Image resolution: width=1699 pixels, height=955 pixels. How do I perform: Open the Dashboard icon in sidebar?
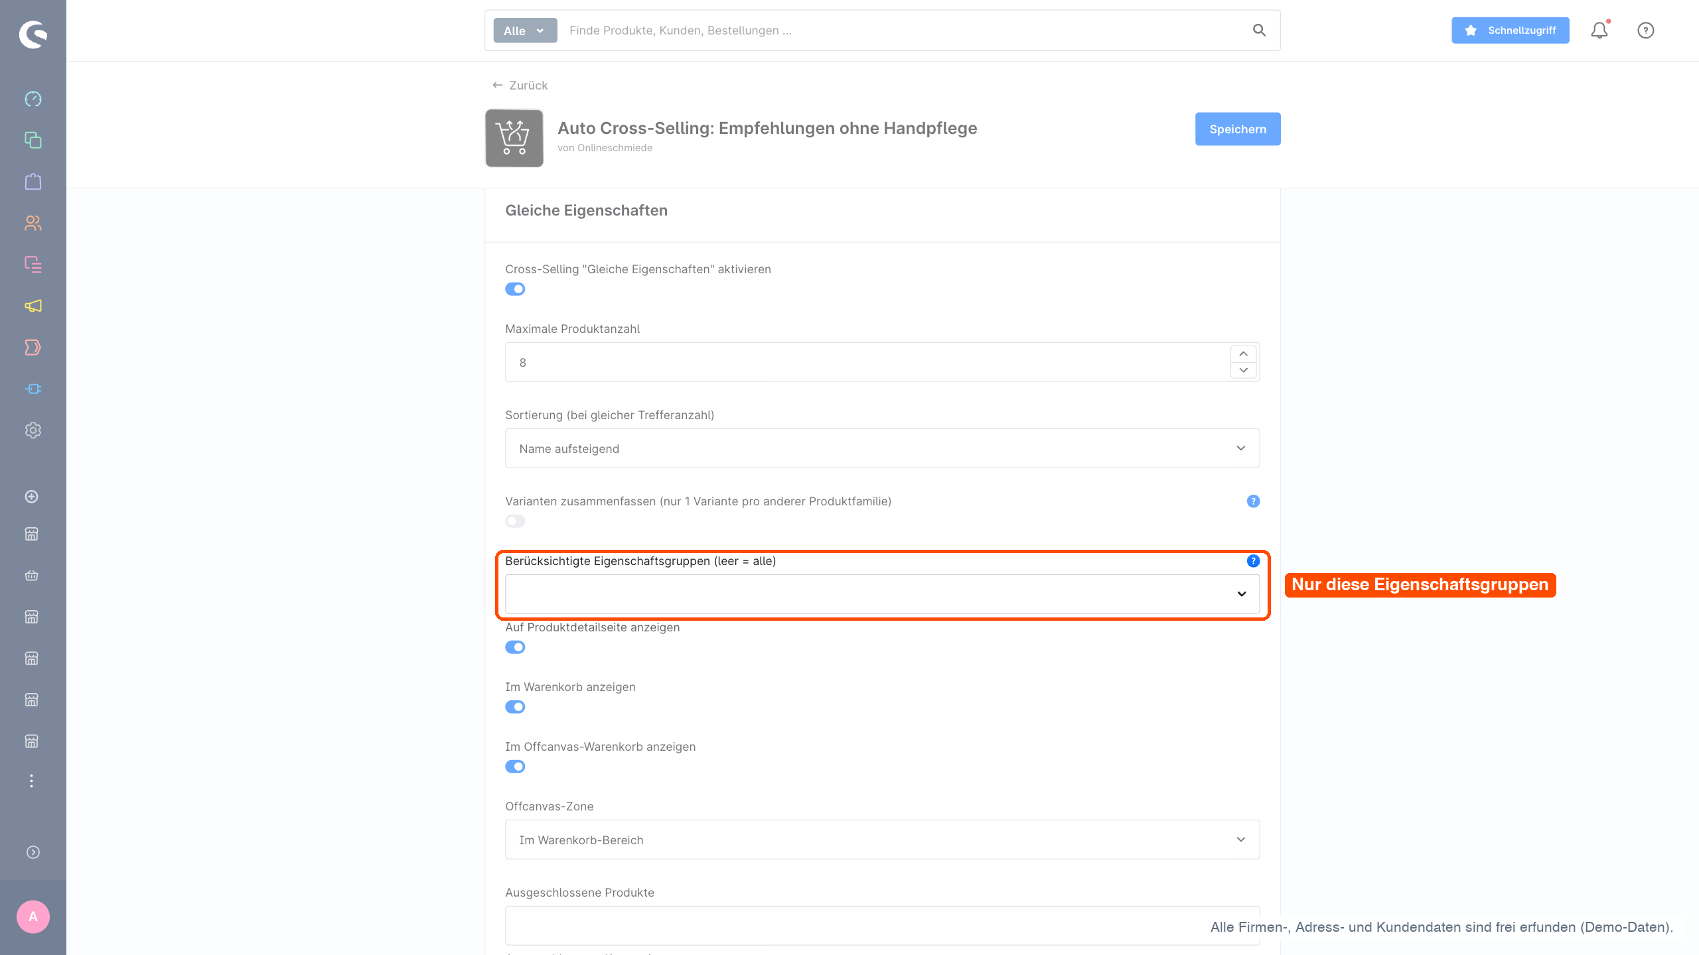(x=33, y=99)
